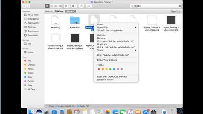Click the Edit Tags toolbar button
The height and width of the screenshot is (114, 203).
coord(89,6)
